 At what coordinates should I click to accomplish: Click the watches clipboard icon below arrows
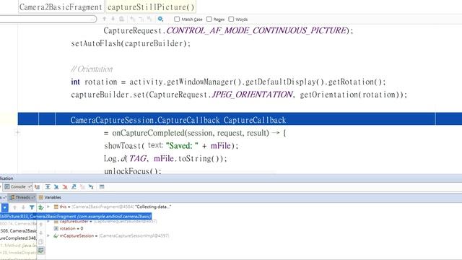41,242
